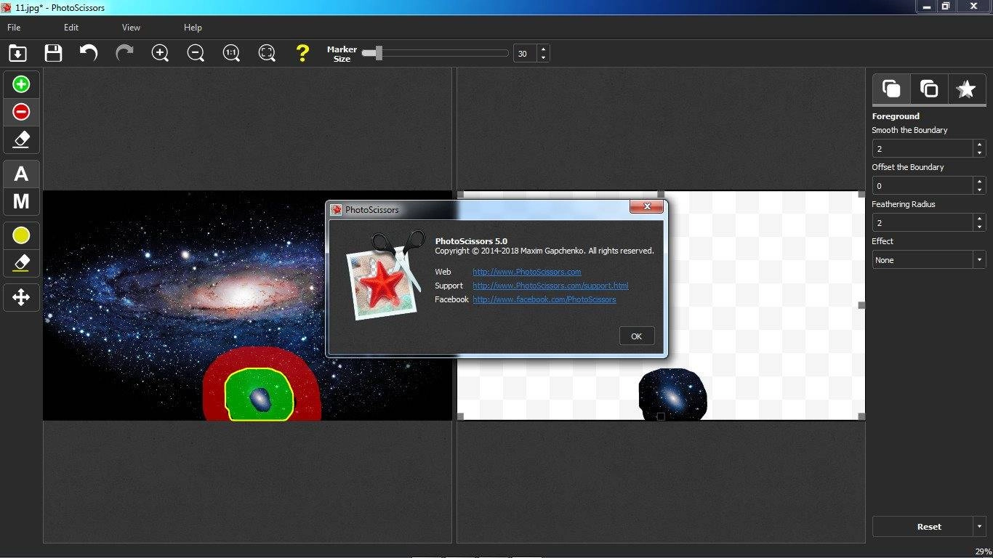The image size is (993, 558).
Task: Switch to manual mode M button
Action: tap(21, 201)
